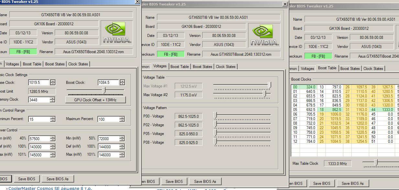Click the stepper for the 72000 mW field

[122, 139]
